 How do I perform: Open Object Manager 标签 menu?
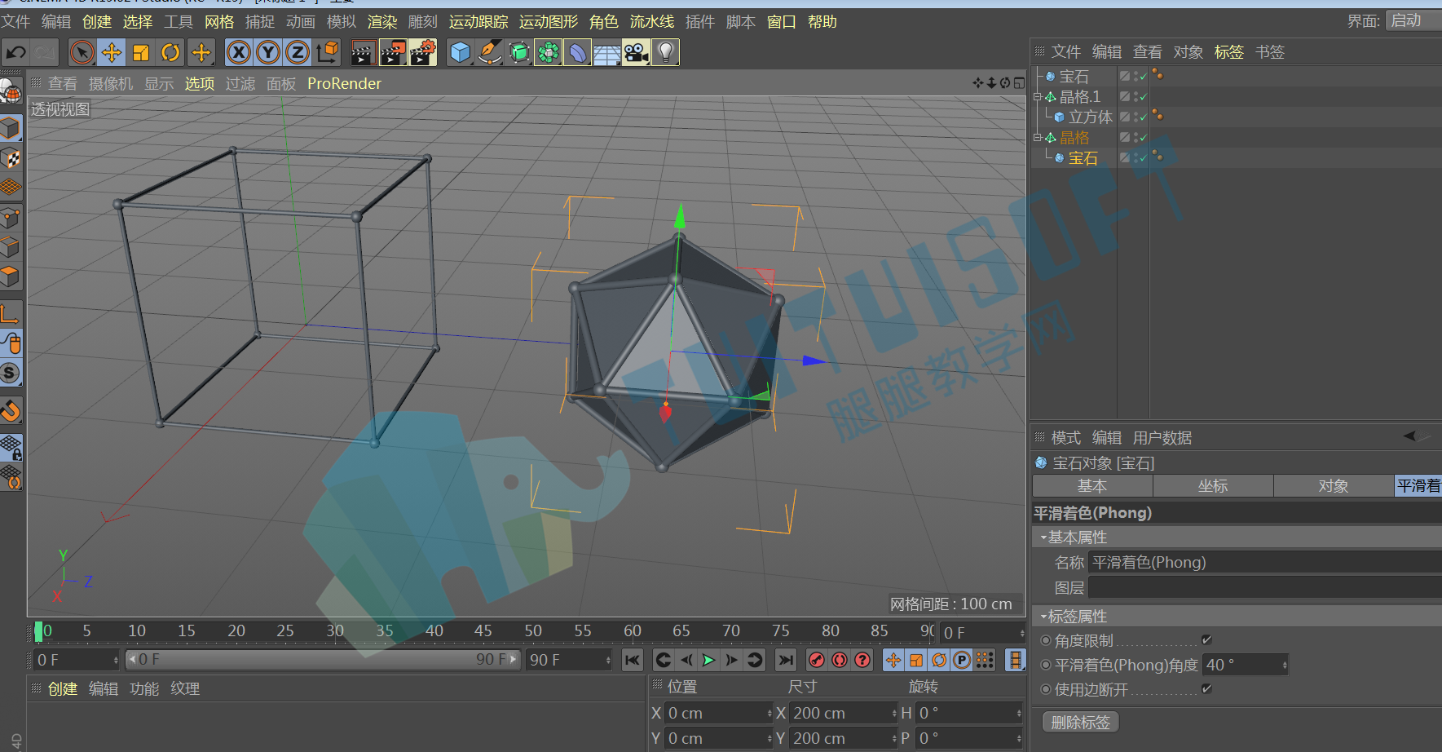click(x=1228, y=52)
